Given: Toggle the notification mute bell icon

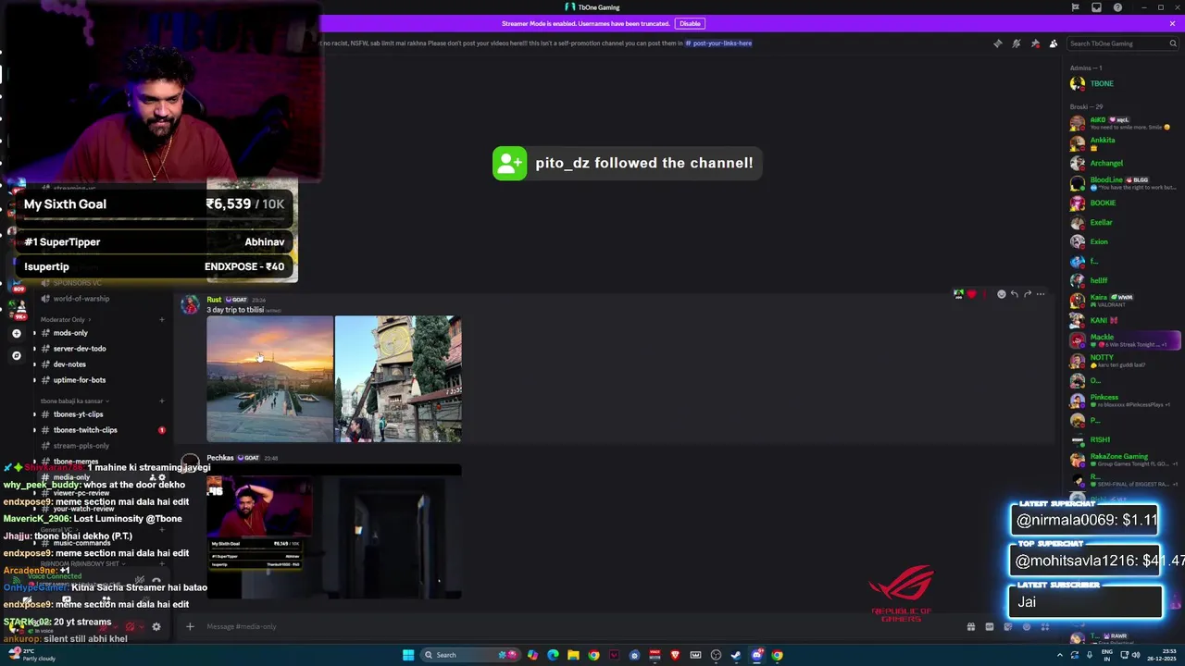Looking at the screenshot, I should 1016,43.
